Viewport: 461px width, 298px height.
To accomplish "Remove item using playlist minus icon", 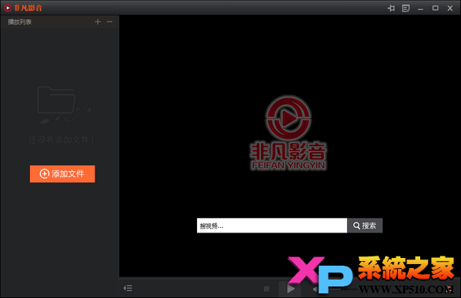I will pos(109,22).
